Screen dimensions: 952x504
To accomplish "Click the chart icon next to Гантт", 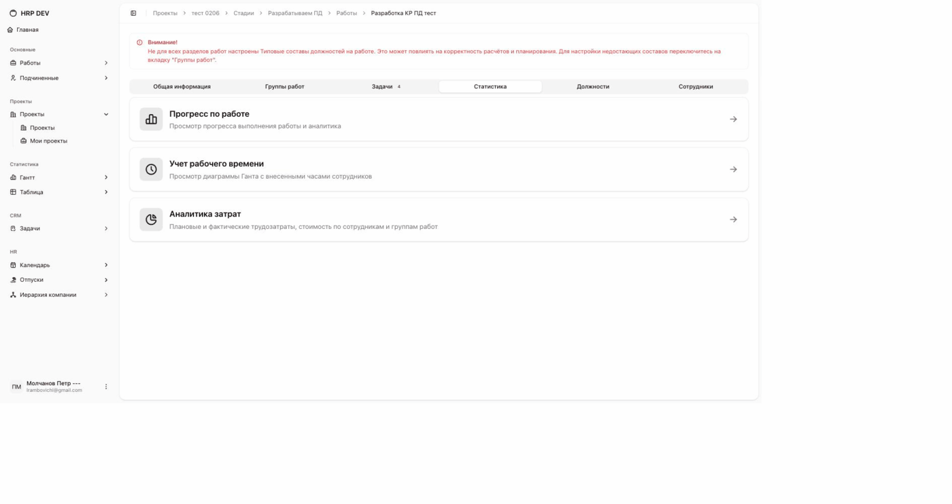I will pyautogui.click(x=13, y=177).
